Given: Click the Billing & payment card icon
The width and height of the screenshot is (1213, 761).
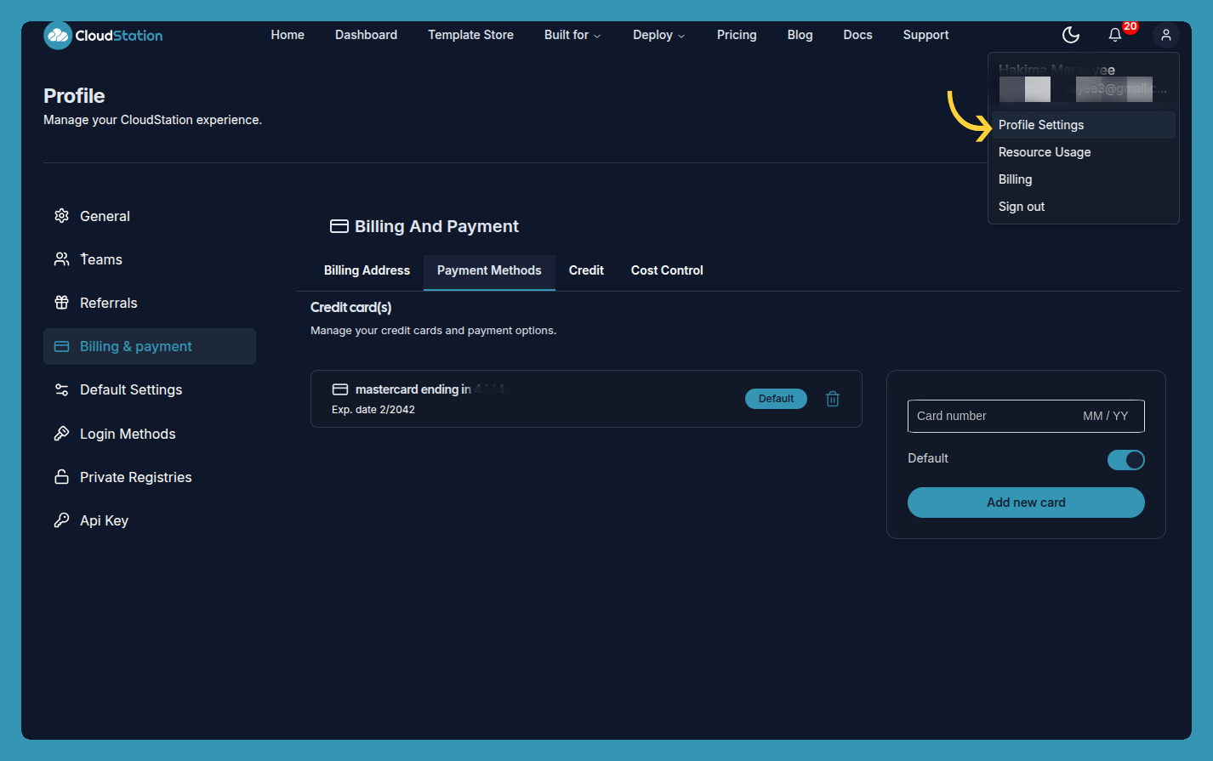Looking at the screenshot, I should point(61,346).
